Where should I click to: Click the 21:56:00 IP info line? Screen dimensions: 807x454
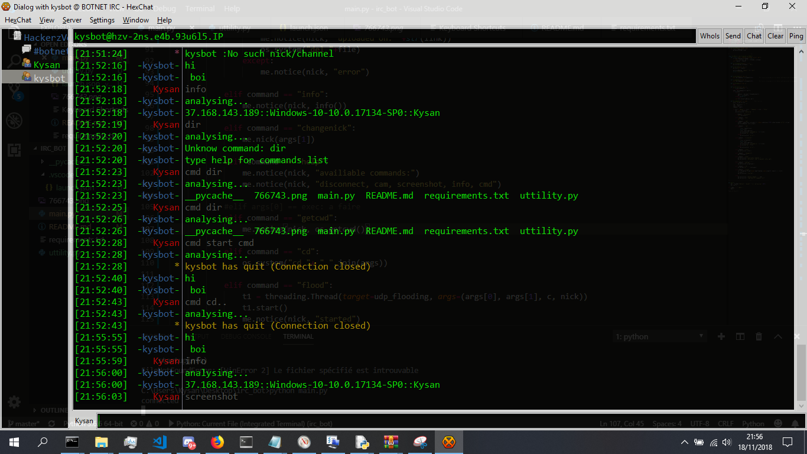(313, 385)
